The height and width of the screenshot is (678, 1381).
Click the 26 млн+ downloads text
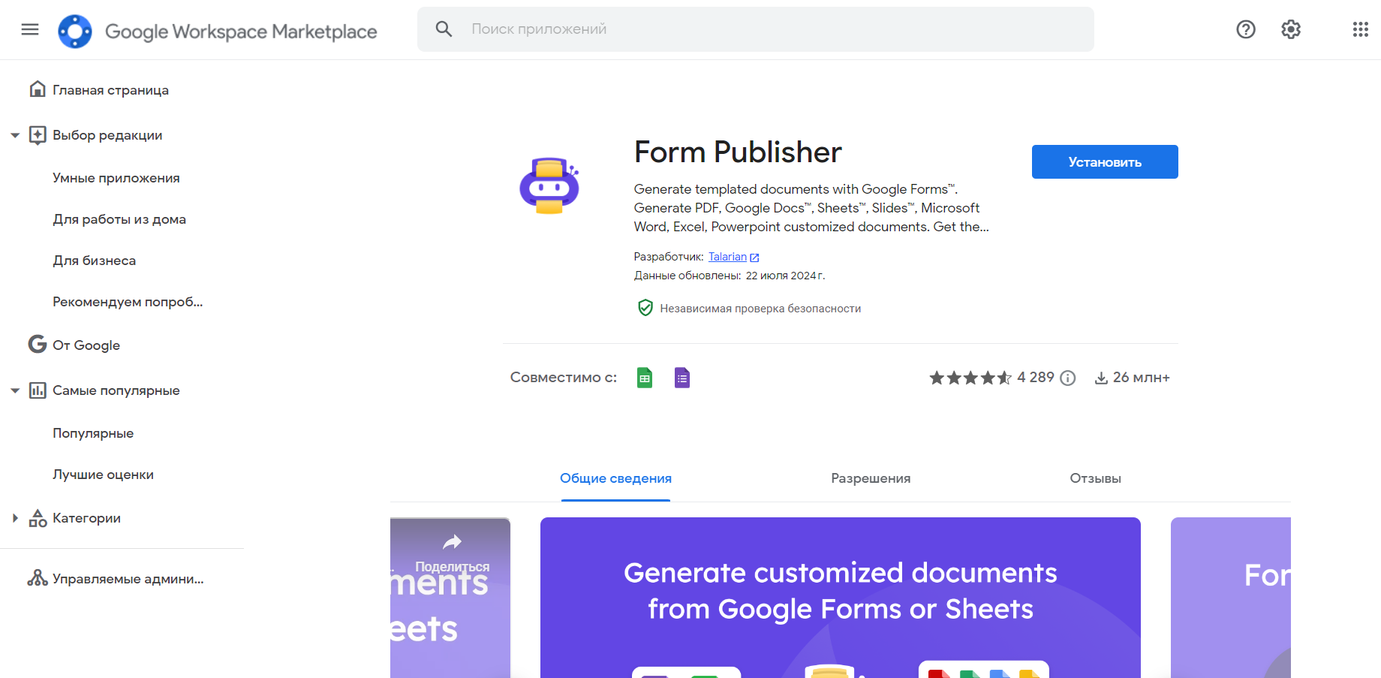1142,378
